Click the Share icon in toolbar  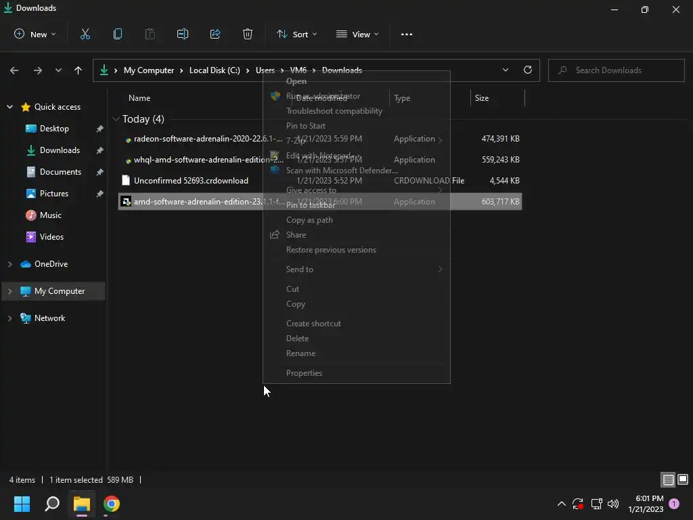215,34
